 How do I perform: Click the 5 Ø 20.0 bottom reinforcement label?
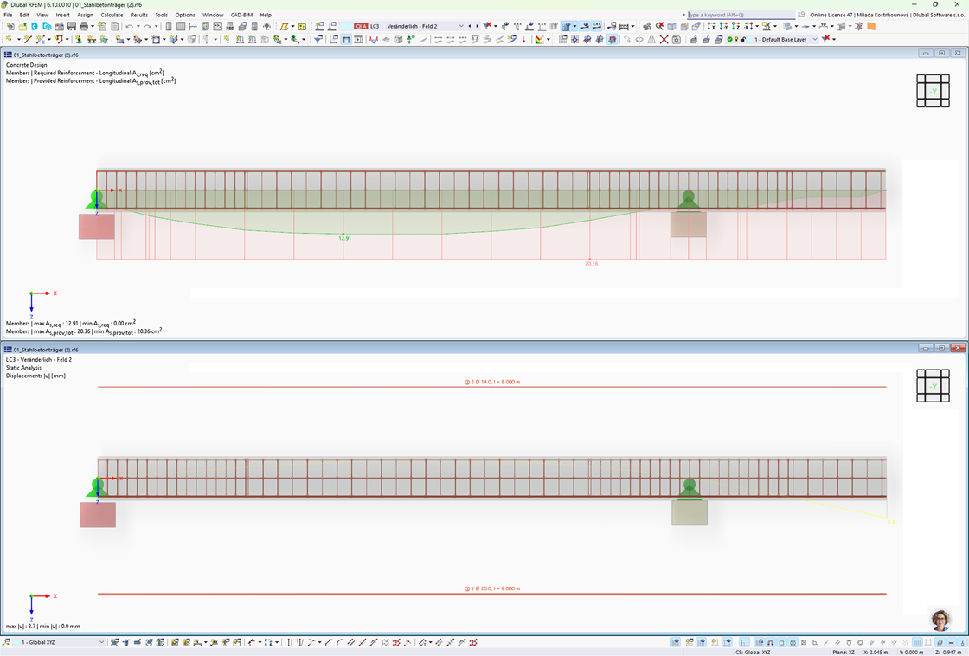click(492, 588)
